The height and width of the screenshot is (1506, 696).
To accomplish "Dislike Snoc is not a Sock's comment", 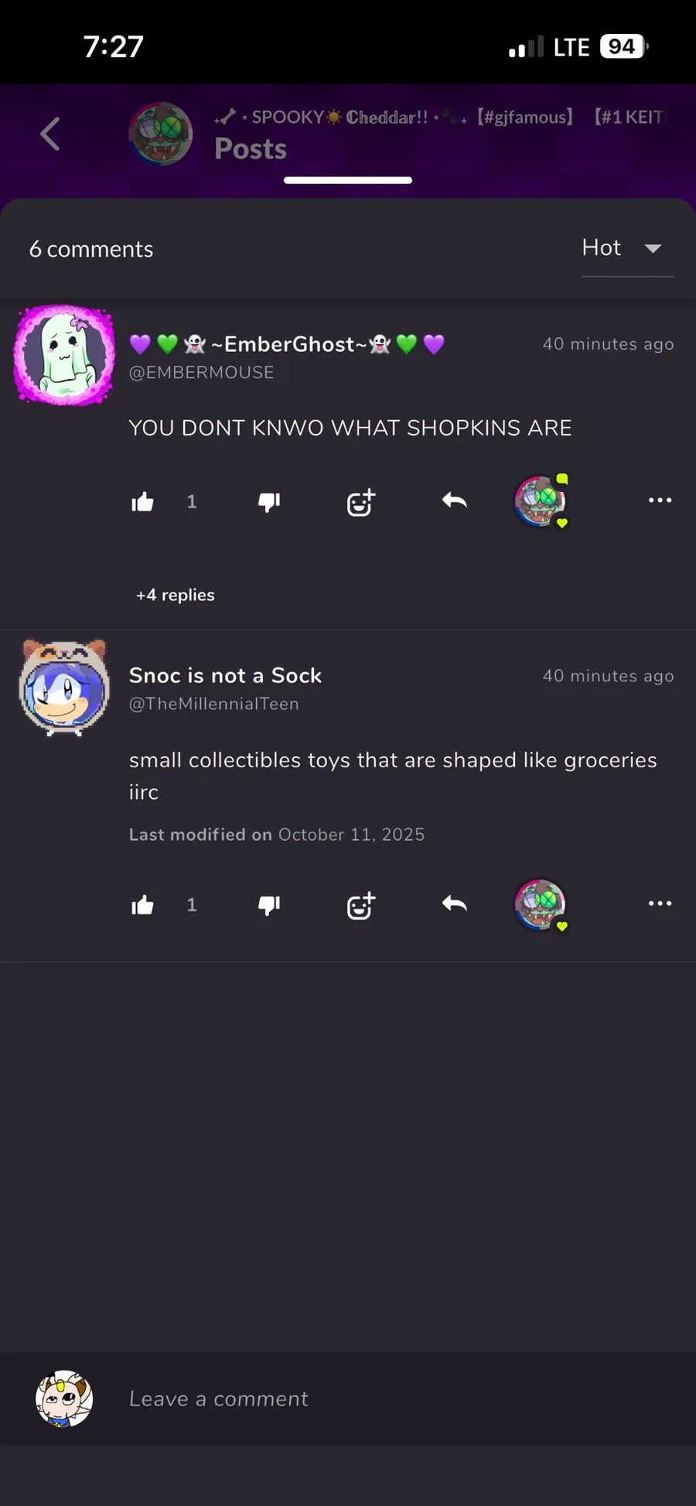I will click(269, 904).
